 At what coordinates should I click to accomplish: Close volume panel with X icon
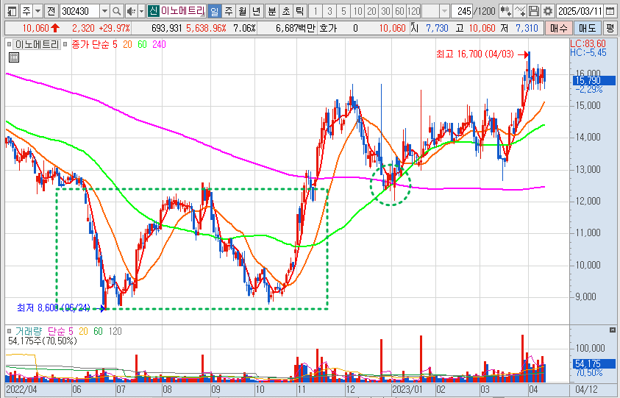point(613,330)
